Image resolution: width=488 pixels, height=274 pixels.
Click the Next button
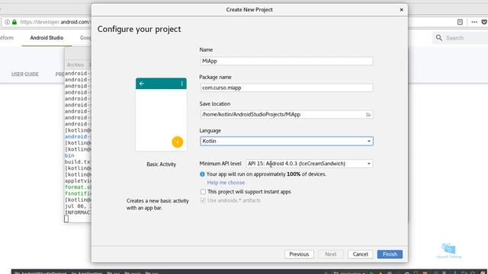pos(330,254)
